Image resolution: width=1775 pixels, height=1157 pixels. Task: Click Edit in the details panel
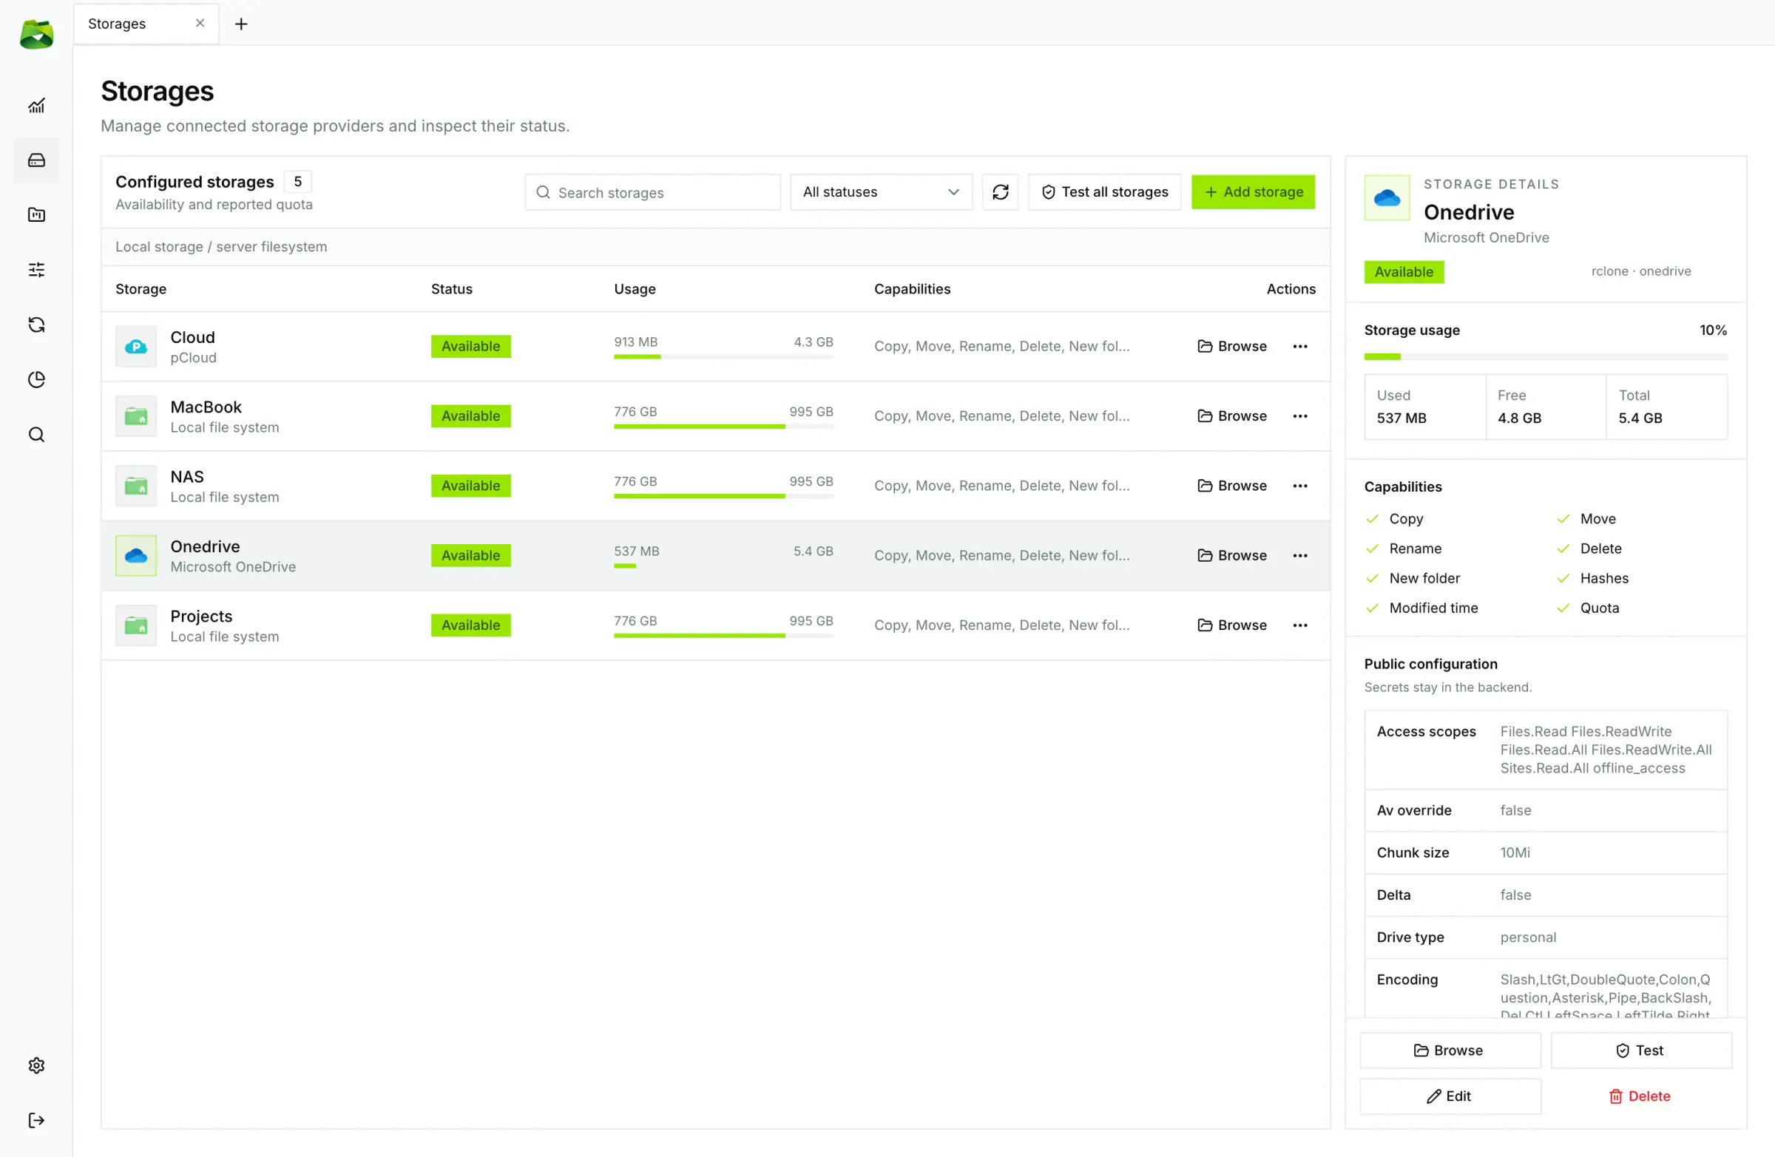[x=1450, y=1096]
